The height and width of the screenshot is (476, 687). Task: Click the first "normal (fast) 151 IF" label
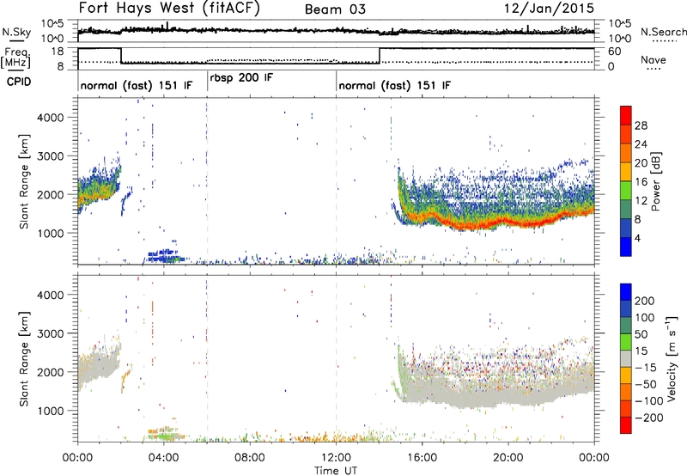(137, 85)
